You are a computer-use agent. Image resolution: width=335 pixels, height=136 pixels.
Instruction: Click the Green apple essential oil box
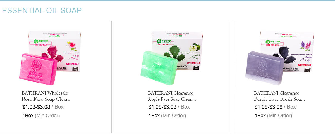click(x=176, y=51)
